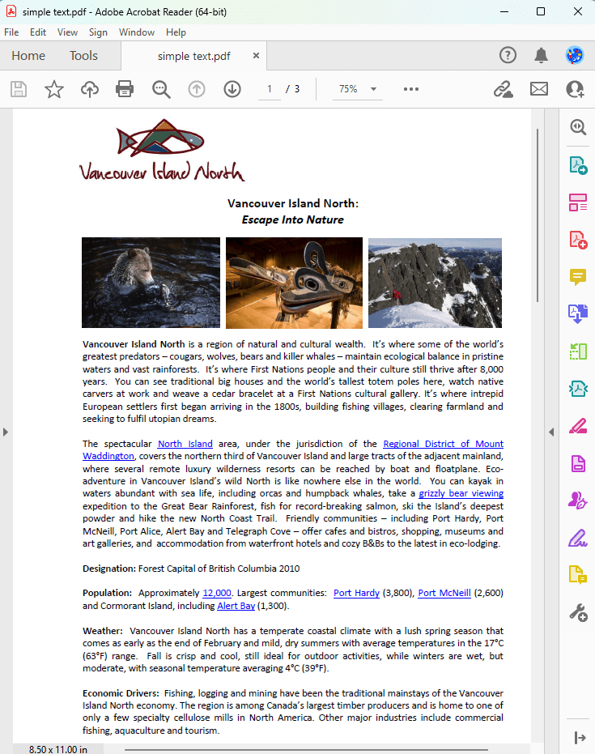Image resolution: width=595 pixels, height=754 pixels.
Task: Open the Comment tool in right sidebar
Action: [x=577, y=277]
